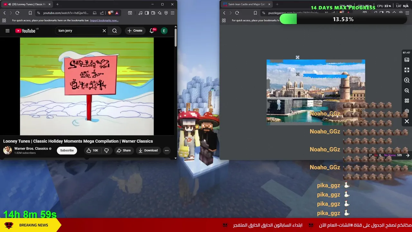Open the music note playlist icon in toolbar

(140, 13)
